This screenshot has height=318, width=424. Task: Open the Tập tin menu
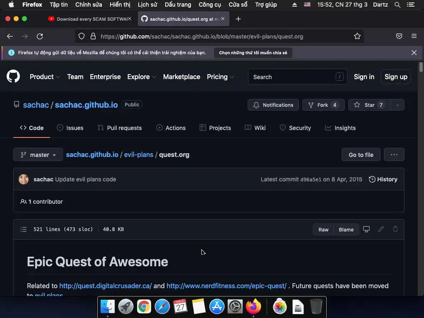(x=59, y=5)
